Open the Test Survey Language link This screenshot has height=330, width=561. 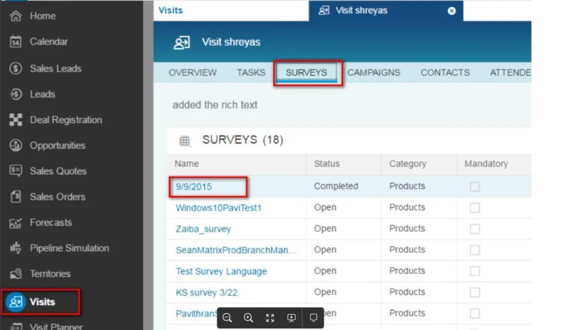(x=221, y=271)
